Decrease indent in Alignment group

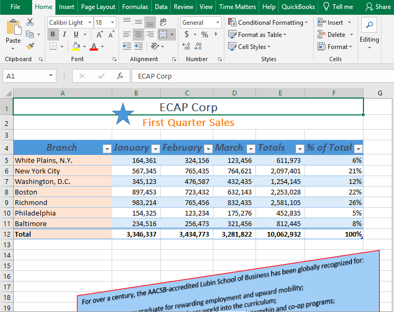point(127,46)
